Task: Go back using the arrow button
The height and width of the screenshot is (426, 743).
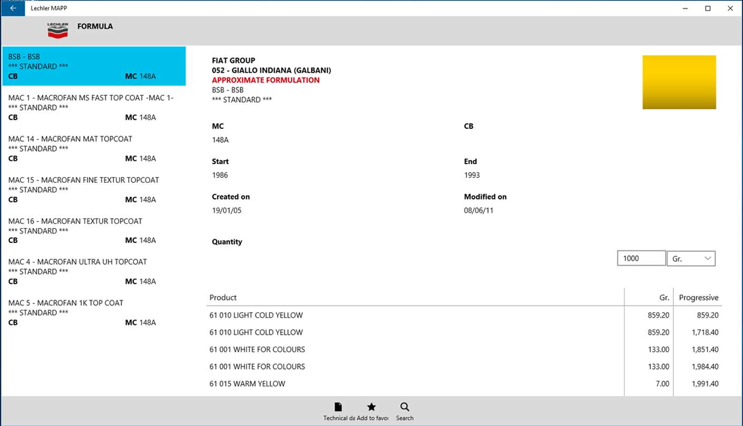Action: (13, 8)
